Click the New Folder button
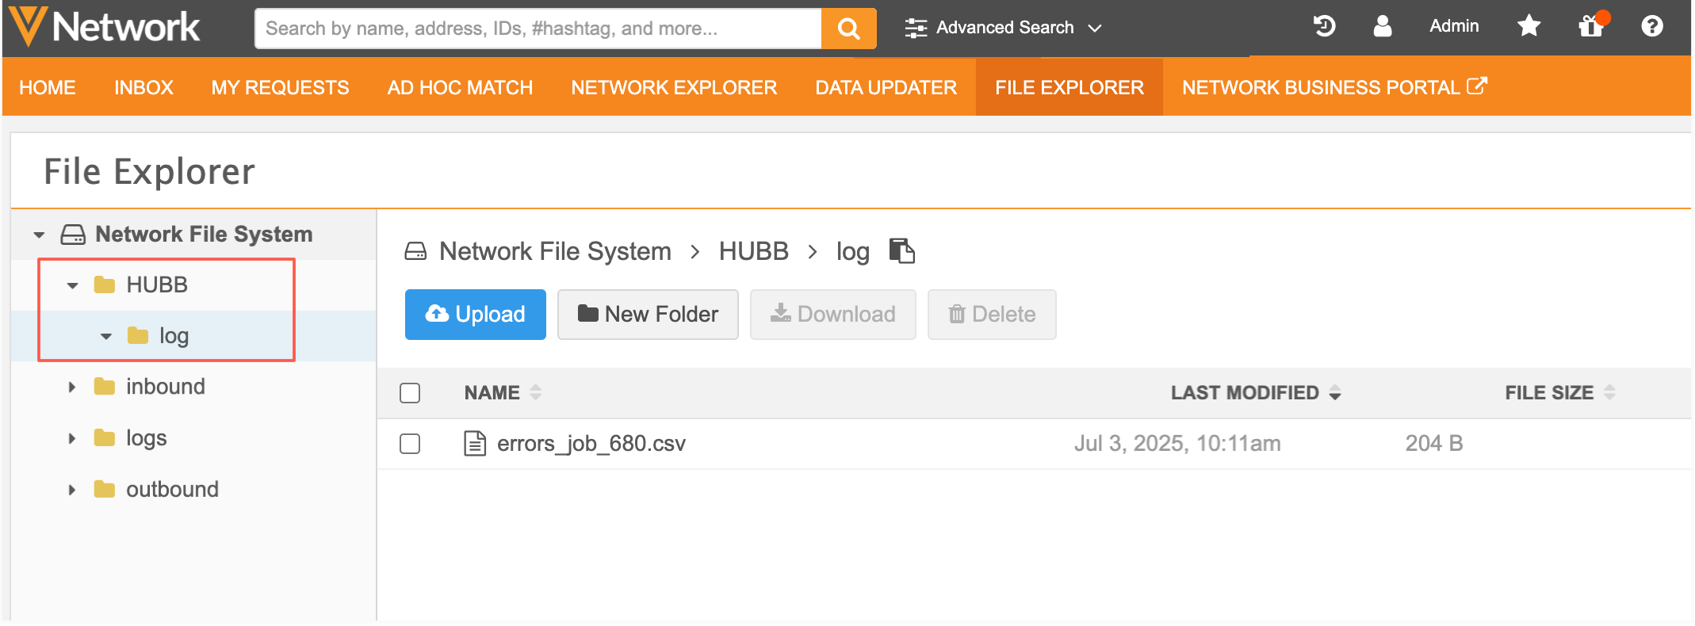The image size is (1695, 626). (x=648, y=315)
